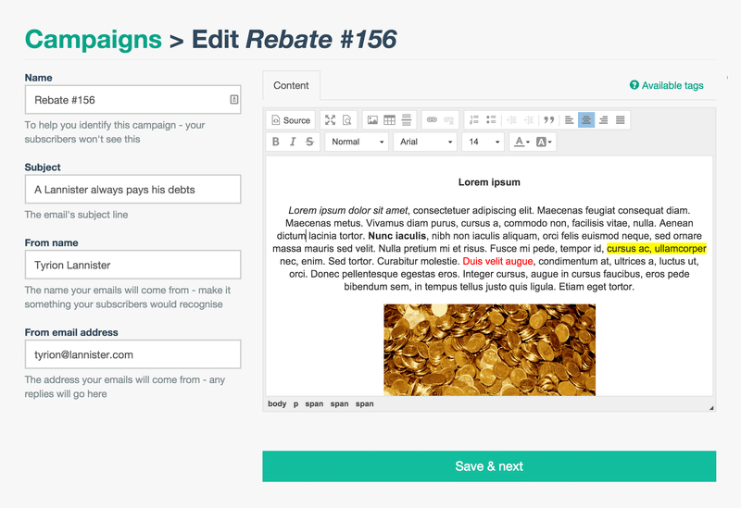741x508 pixels.
Task: Open the Normal paragraph format dropdown
Action: [357, 142]
